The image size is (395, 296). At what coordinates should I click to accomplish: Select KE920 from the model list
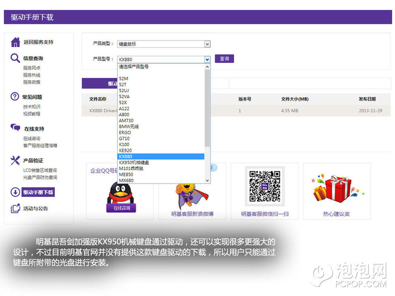(161, 150)
